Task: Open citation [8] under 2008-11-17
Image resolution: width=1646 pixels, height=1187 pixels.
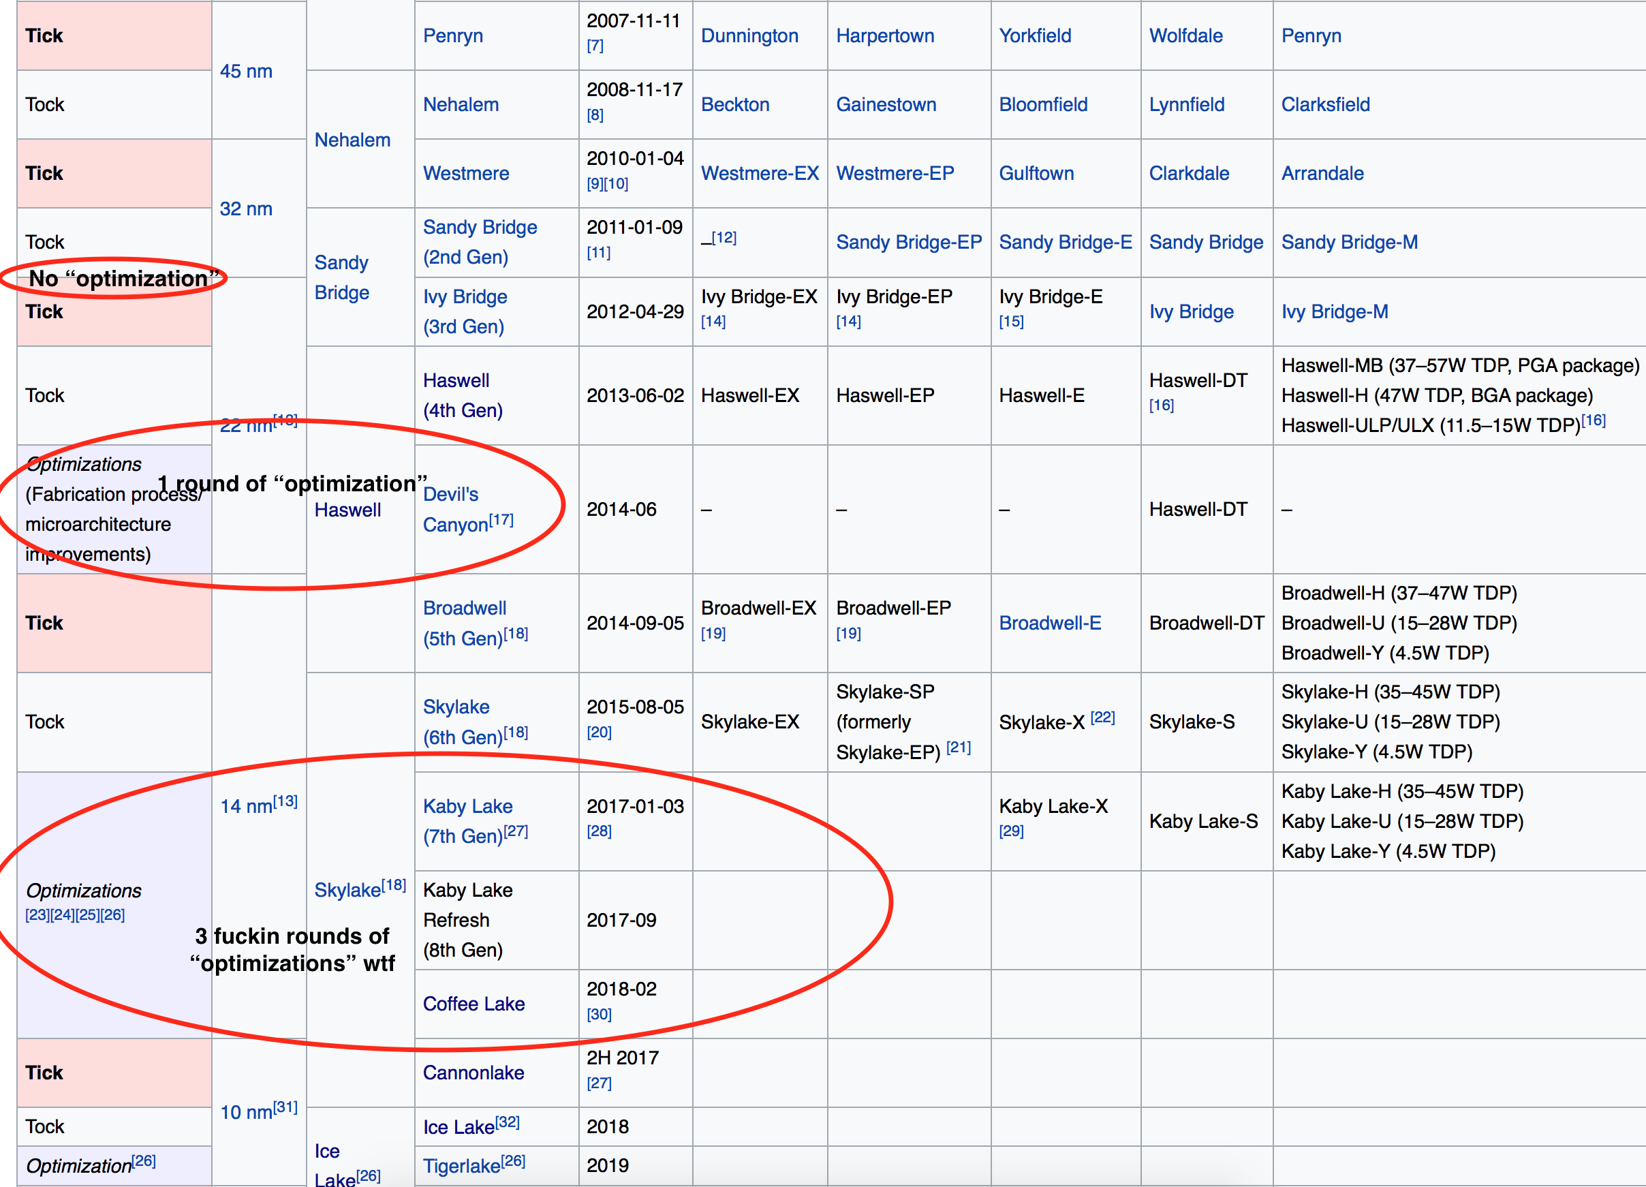Action: [x=595, y=114]
